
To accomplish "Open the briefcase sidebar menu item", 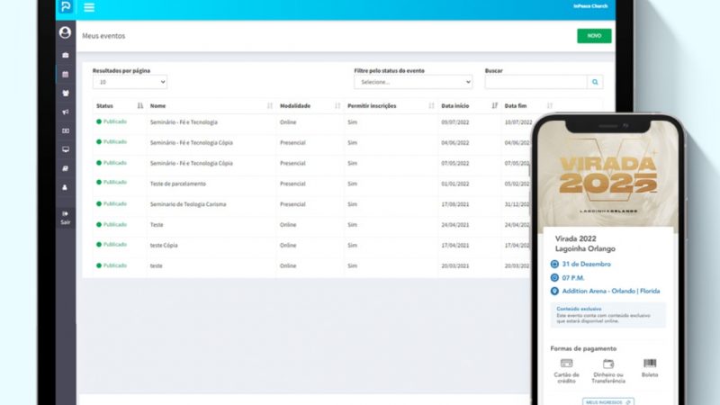I will pos(65,55).
